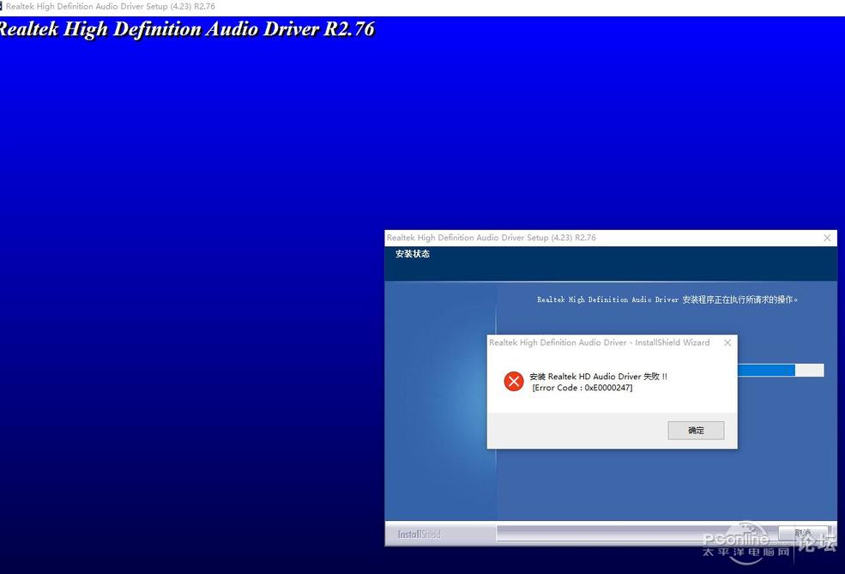Close the setup window showing 安装状态
The height and width of the screenshot is (574, 845).
827,238
